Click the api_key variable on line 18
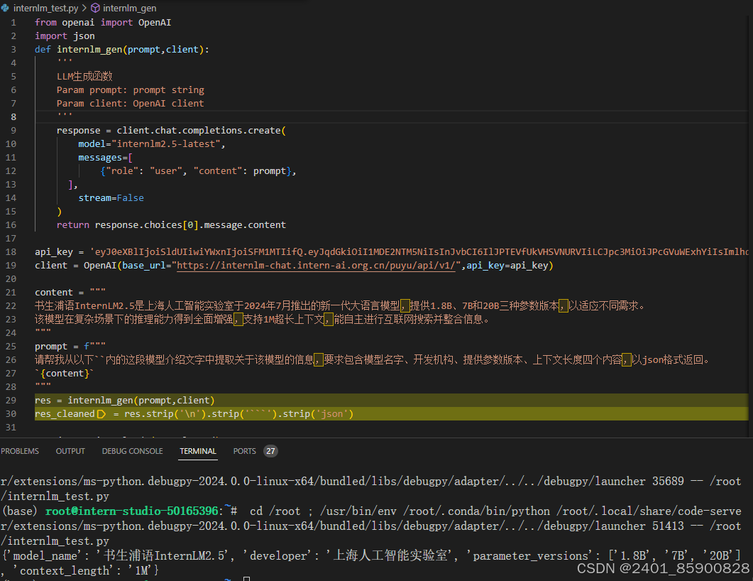Screen dimensions: 753x581 [53, 251]
